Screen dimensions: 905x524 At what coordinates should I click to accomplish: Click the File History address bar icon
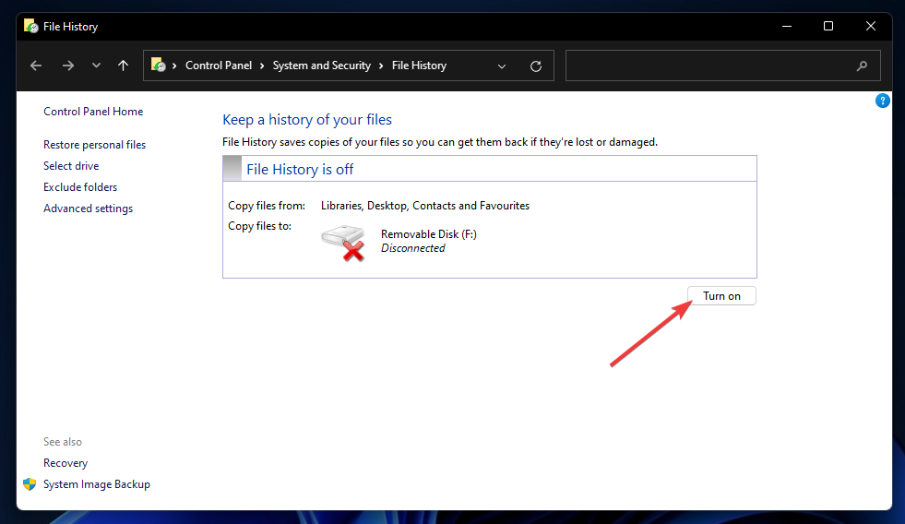tap(158, 65)
